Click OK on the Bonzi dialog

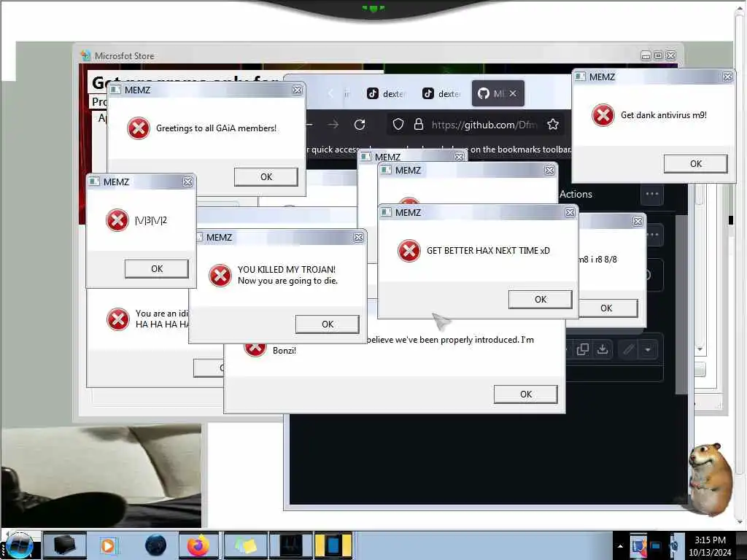pyautogui.click(x=525, y=394)
